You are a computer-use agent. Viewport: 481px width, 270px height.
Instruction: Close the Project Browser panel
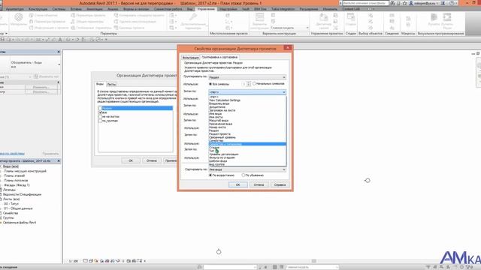[x=59, y=160]
